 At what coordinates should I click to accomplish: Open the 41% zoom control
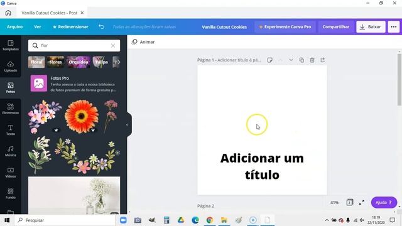[334, 202]
